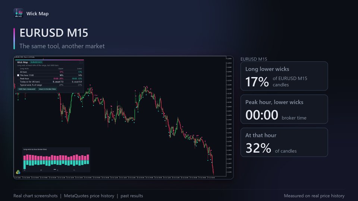The width and height of the screenshot is (358, 201).
Task: Select the 'Typical wick, % of range' row
Action: (x=50, y=85)
